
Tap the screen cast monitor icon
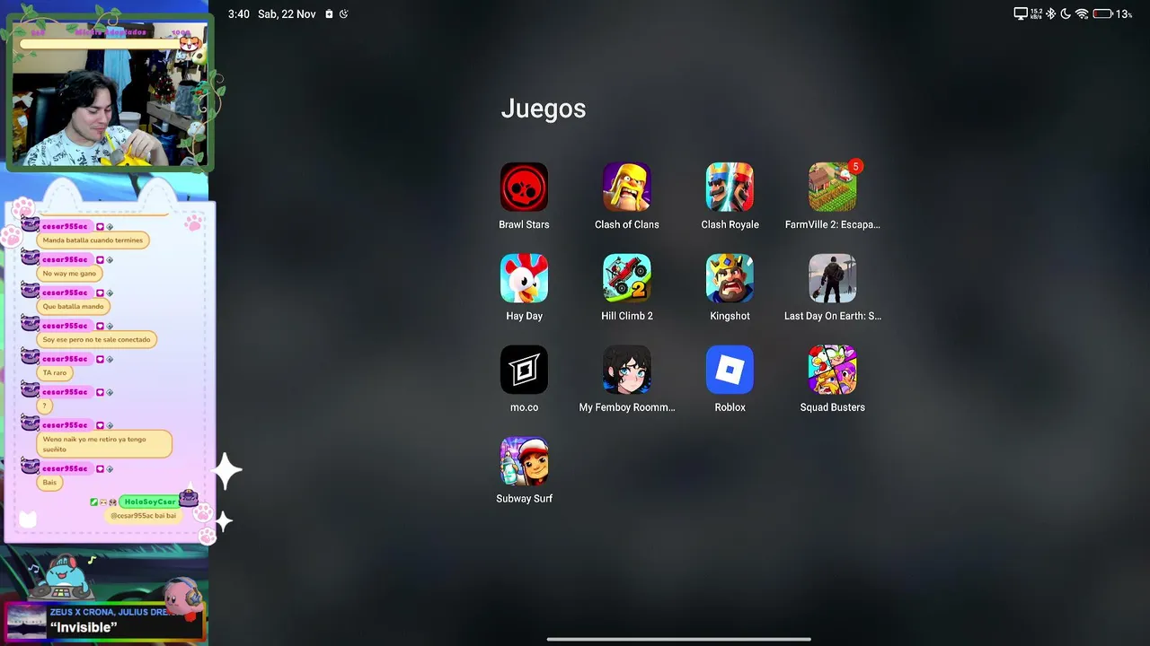pos(1021,13)
